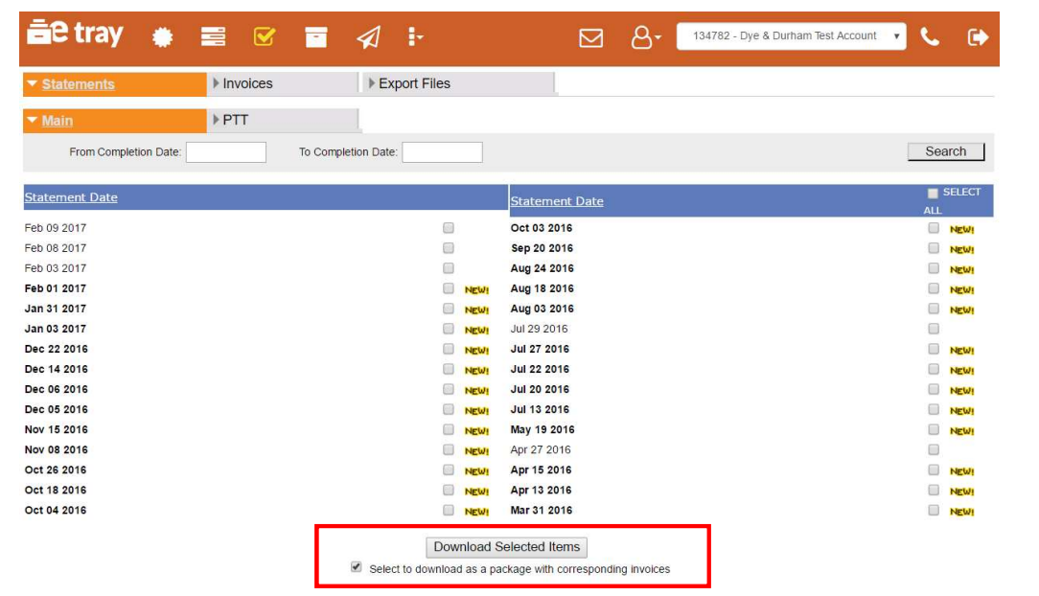The width and height of the screenshot is (1039, 596).
Task: Expand the vertical dots more menu
Action: (415, 36)
